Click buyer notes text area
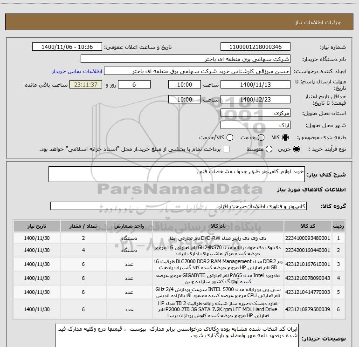 pos(177,335)
